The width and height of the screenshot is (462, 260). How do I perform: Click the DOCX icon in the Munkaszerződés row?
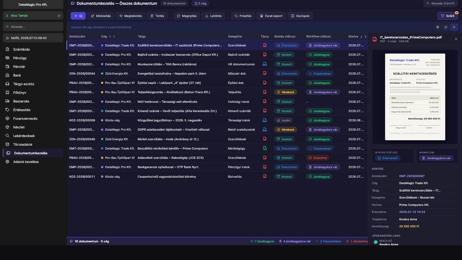point(265,64)
